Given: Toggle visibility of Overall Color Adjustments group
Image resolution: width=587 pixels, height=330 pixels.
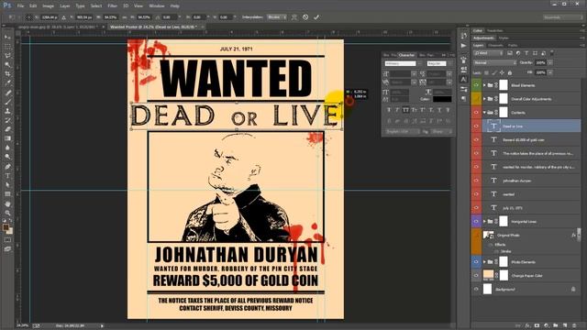Looking at the screenshot, I should point(476,99).
